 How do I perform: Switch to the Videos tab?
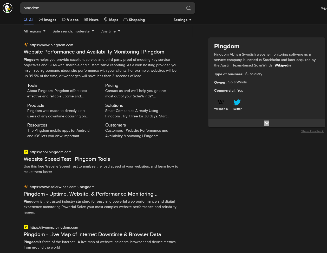(70, 20)
